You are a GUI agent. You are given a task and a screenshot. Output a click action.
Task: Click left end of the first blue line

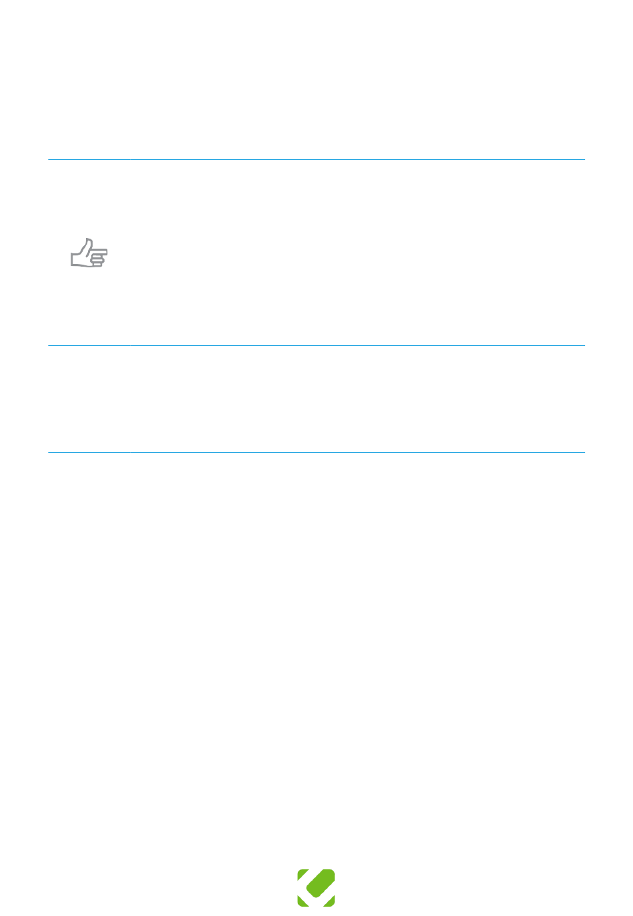tap(51, 160)
